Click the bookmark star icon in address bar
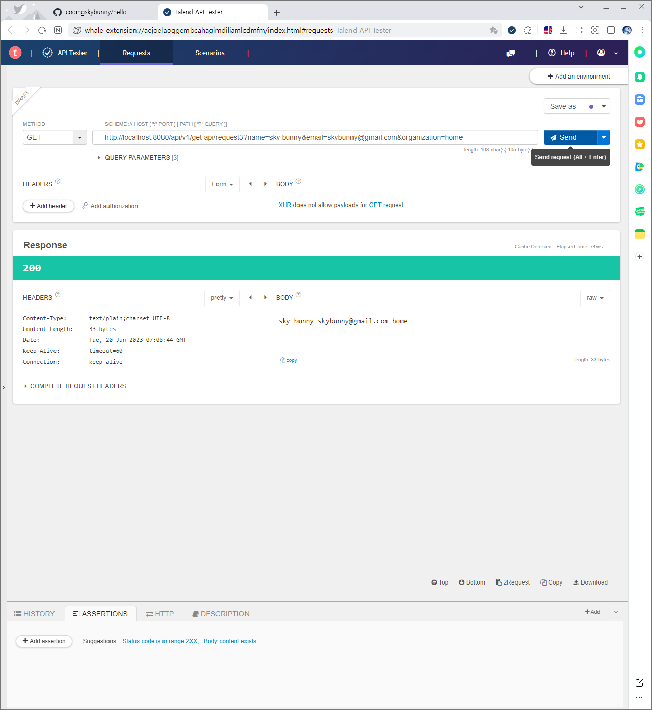The height and width of the screenshot is (710, 652). pos(493,30)
